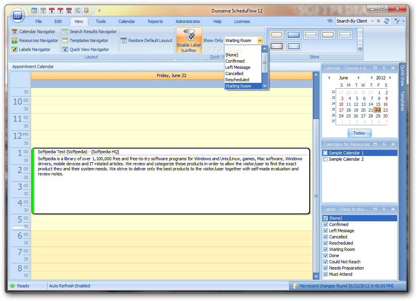
Task: Uncheck the Needs Preparation label checkbox
Action: [326, 268]
